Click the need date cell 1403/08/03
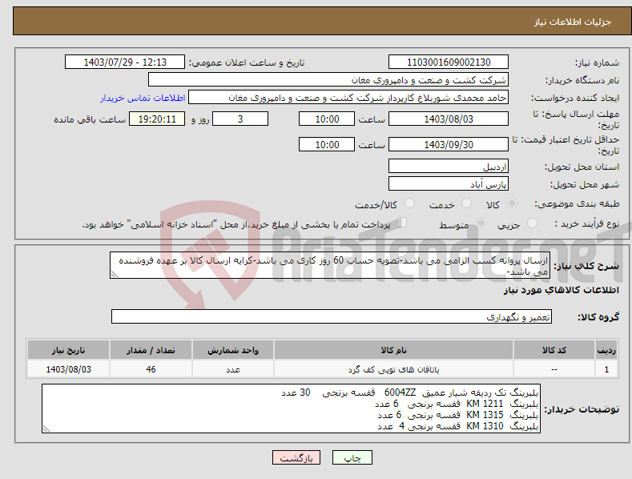632x479 pixels. [69, 369]
